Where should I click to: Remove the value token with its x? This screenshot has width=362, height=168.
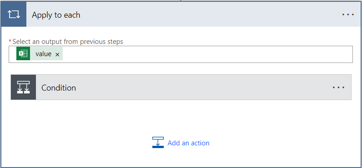tap(57, 54)
